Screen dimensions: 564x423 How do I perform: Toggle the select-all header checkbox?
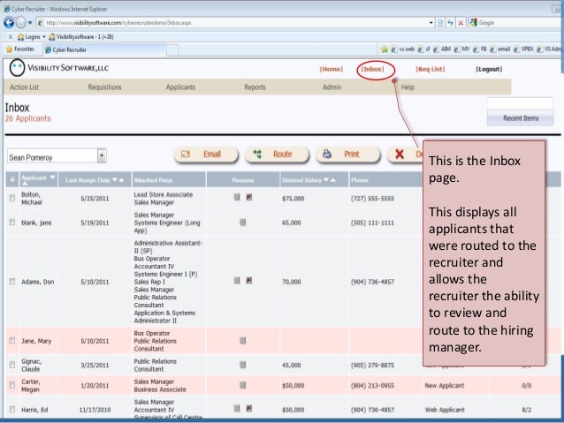coord(12,179)
